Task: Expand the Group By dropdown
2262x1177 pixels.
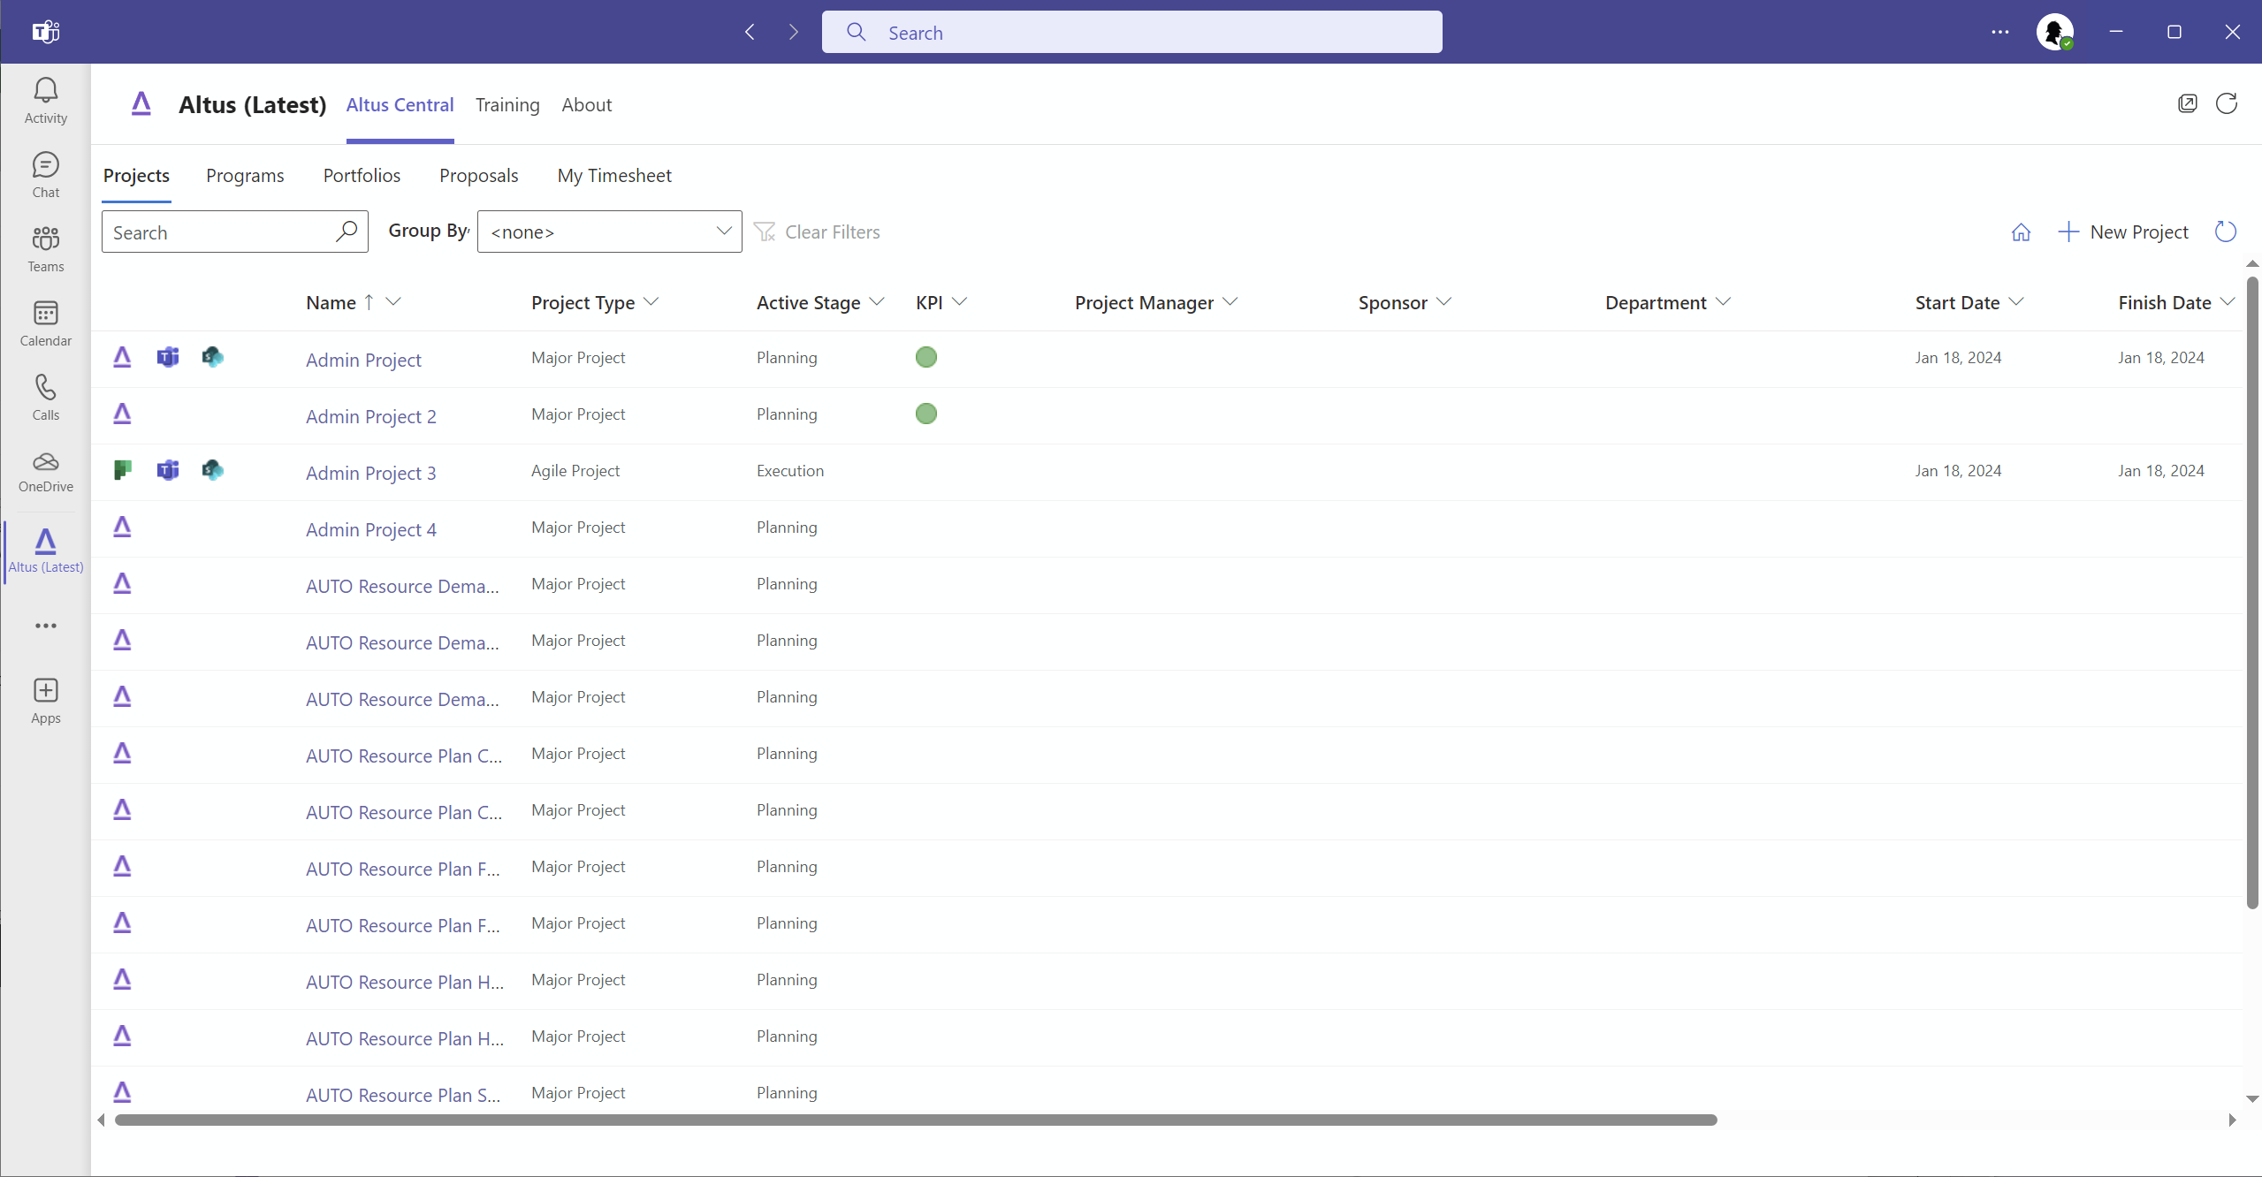Action: point(609,232)
